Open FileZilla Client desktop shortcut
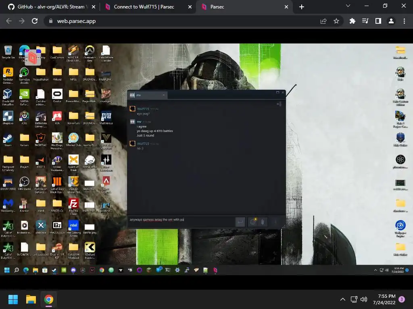413x309 pixels. point(73,207)
